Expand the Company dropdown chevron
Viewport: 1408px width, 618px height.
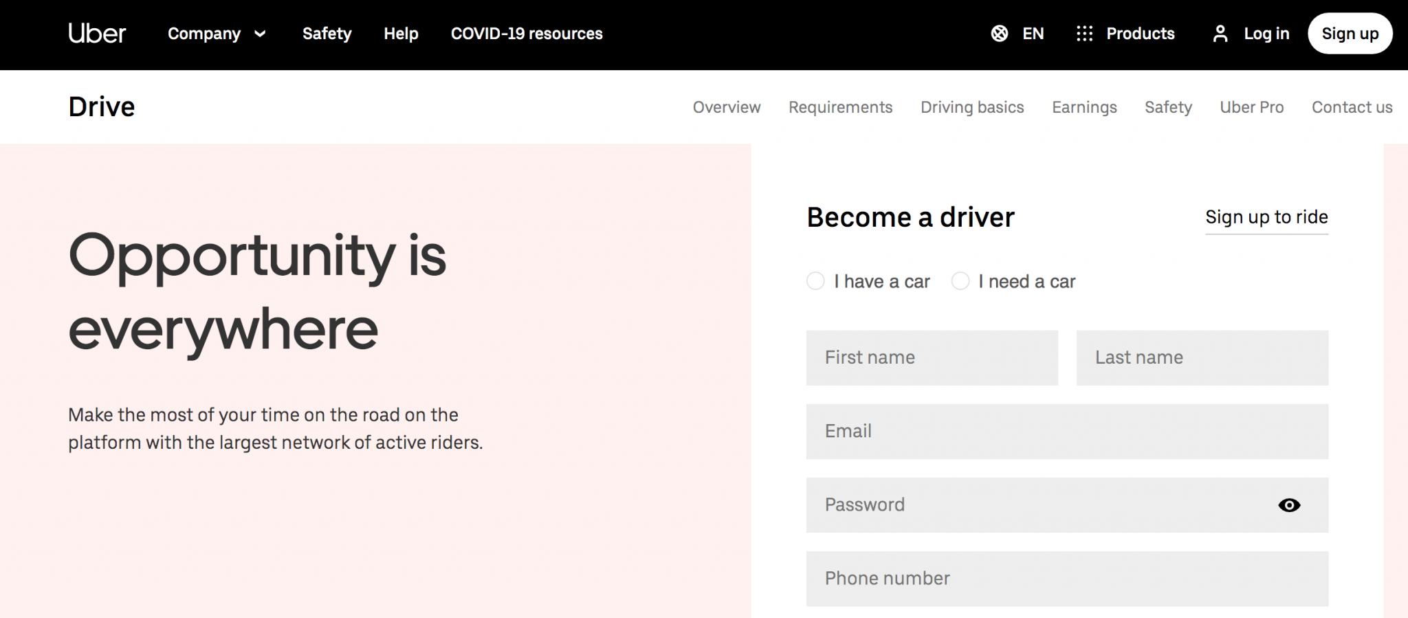(x=260, y=34)
